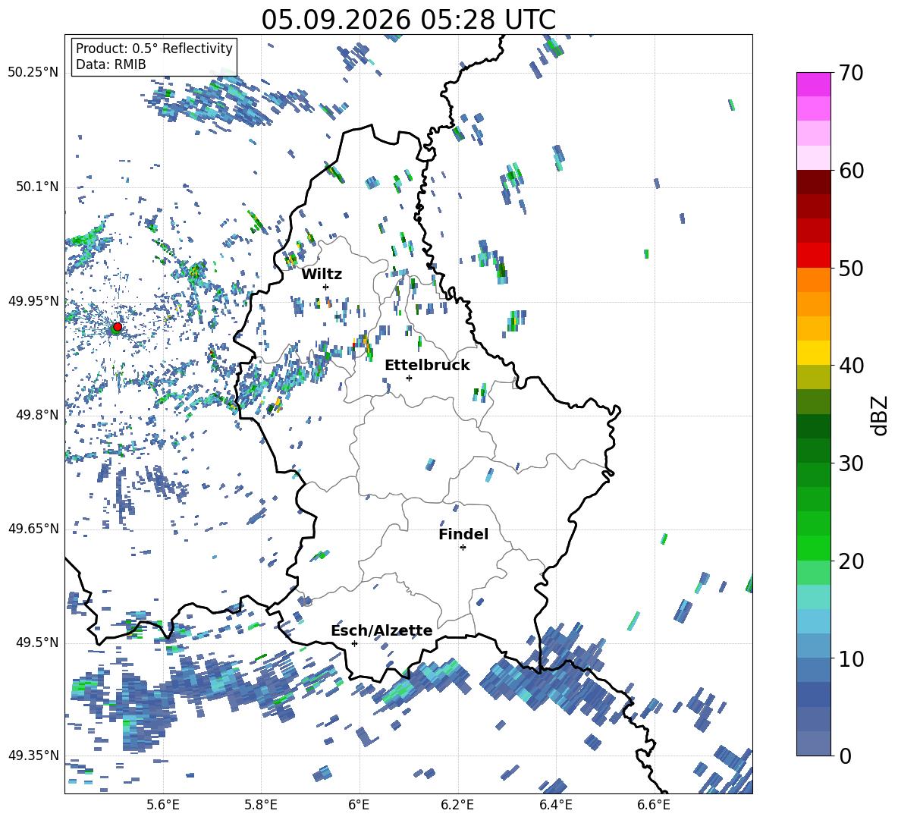This screenshot has width=898, height=820.
Task: Pick the bright red 50 dBZ colorbar segment
Action: (x=813, y=256)
